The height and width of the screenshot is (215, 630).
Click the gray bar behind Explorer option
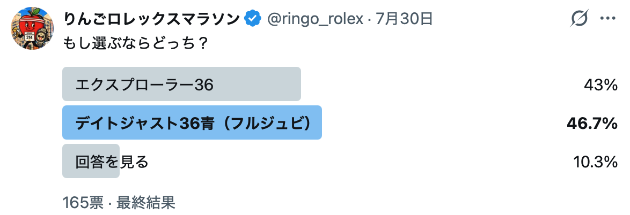(181, 83)
